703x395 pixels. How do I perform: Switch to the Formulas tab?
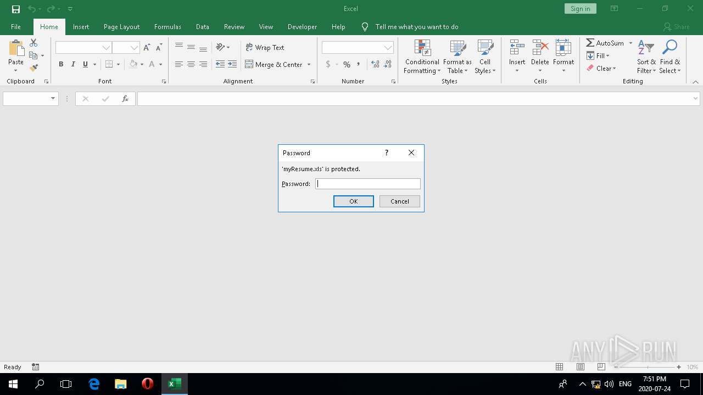[x=168, y=26]
